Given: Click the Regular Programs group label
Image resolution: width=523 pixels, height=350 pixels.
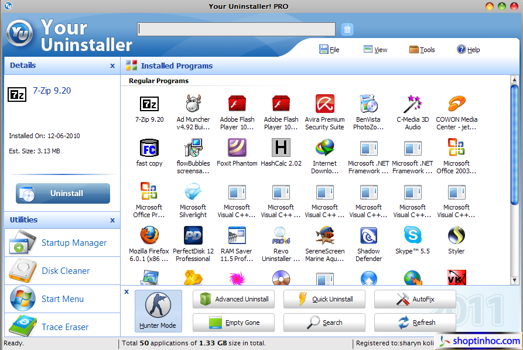Looking at the screenshot, I should click(x=159, y=81).
